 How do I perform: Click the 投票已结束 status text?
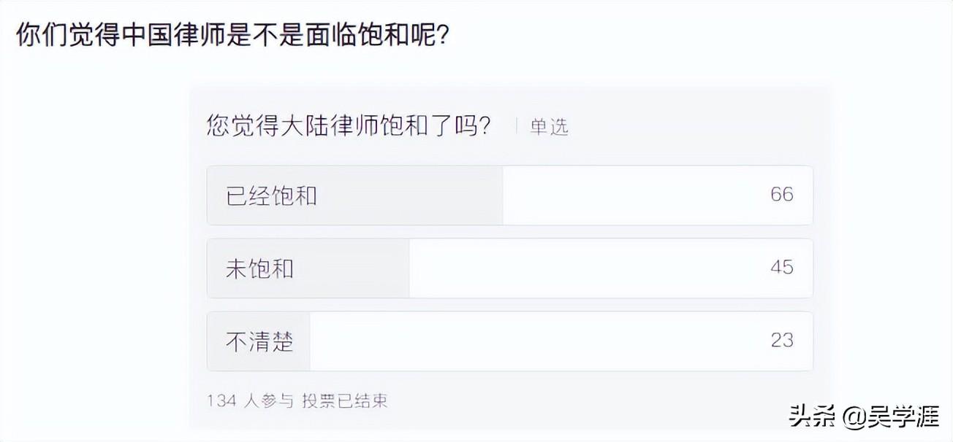344,400
